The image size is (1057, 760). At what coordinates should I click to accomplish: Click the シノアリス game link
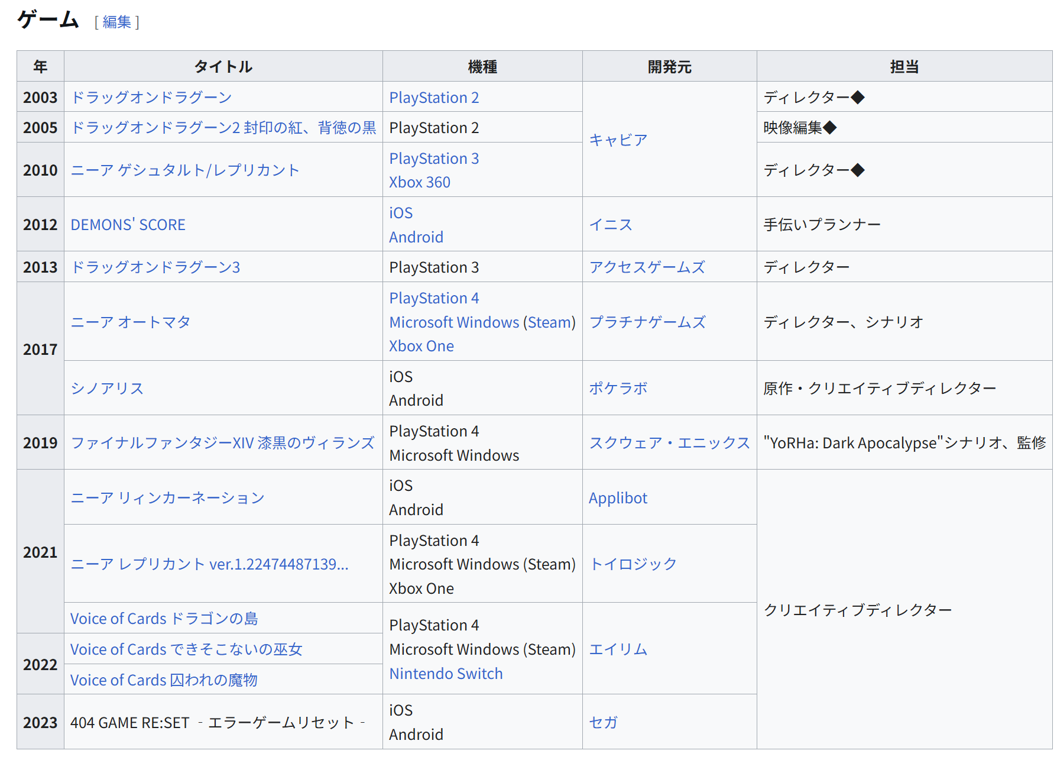[107, 389]
